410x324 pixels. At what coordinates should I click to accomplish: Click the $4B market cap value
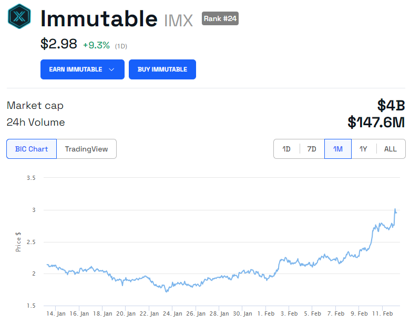point(392,105)
